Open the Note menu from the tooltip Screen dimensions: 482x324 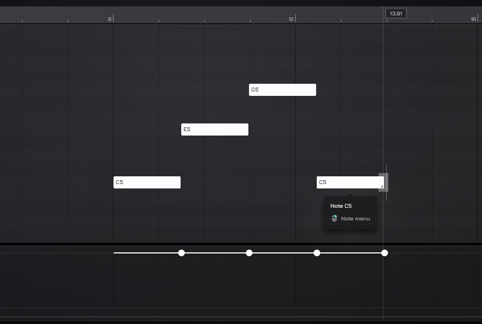tap(355, 219)
